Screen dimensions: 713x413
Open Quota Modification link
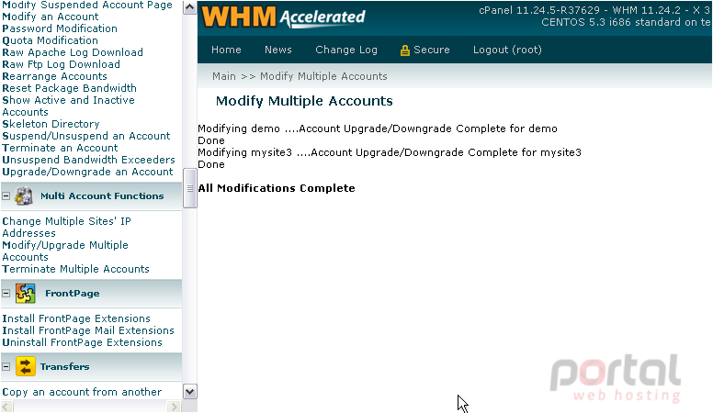coord(50,40)
